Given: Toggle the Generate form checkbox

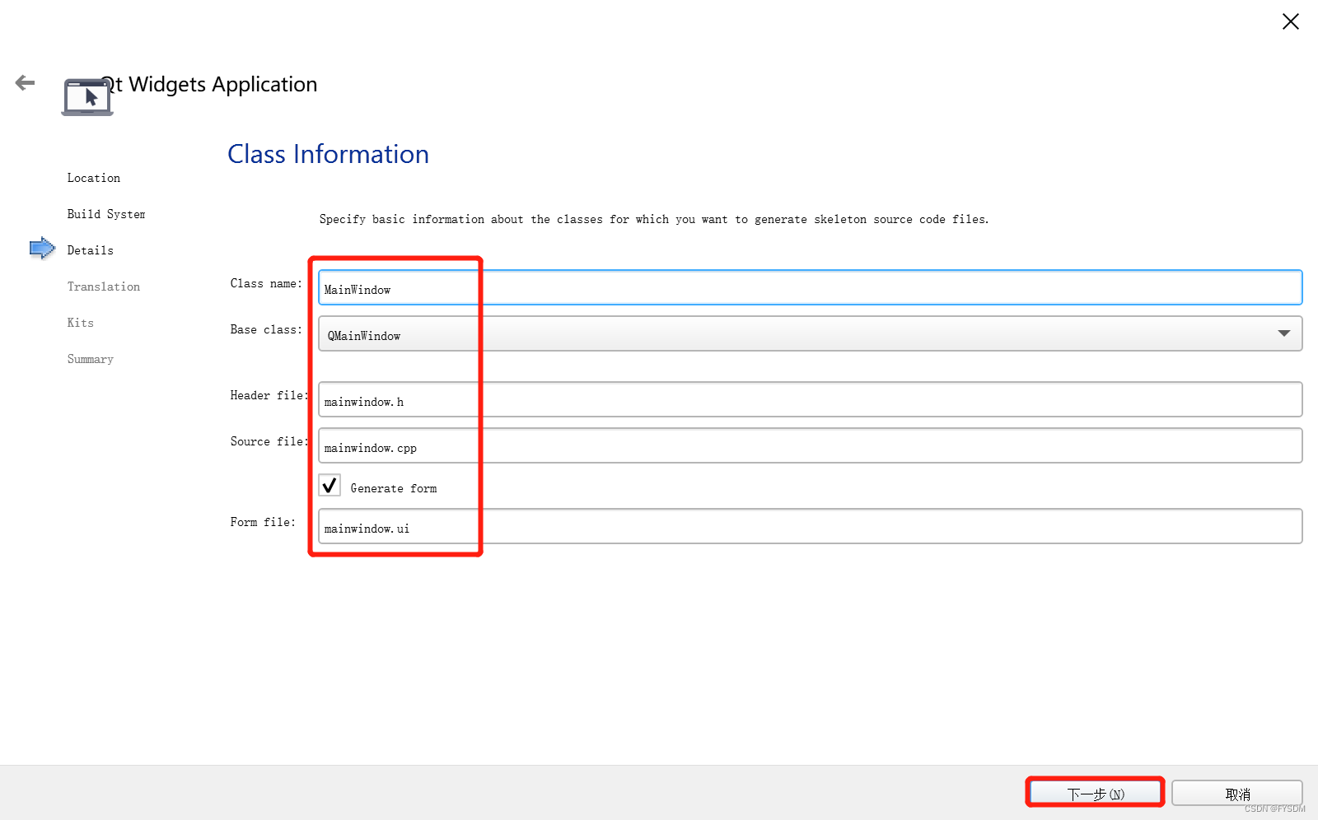Looking at the screenshot, I should click(x=329, y=485).
